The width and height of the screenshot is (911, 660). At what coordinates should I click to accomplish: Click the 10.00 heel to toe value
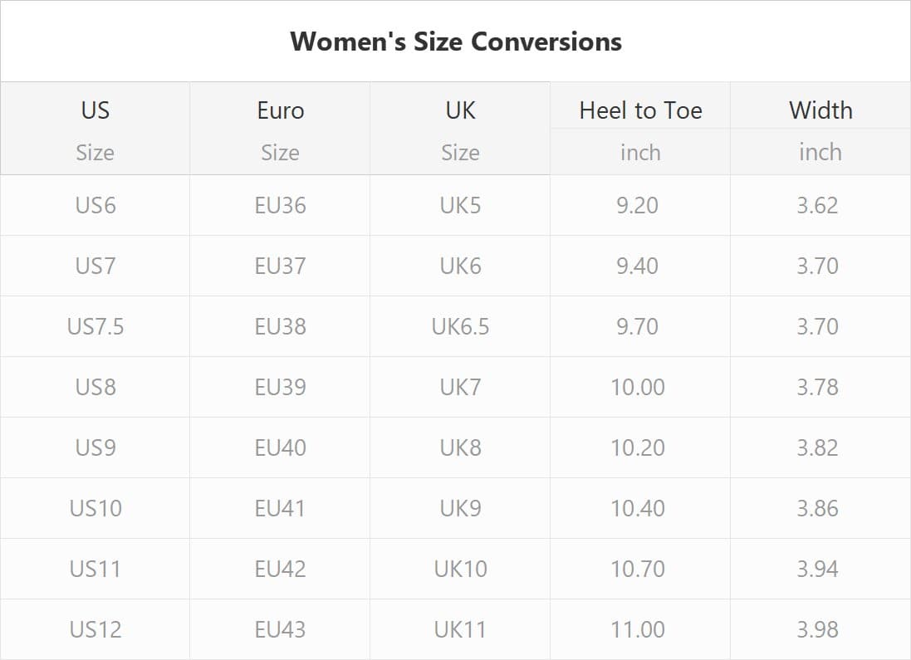tap(638, 387)
